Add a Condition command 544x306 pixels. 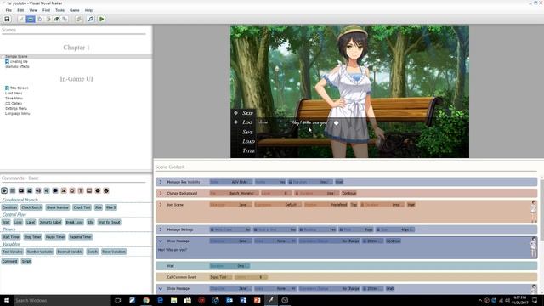click(9, 207)
